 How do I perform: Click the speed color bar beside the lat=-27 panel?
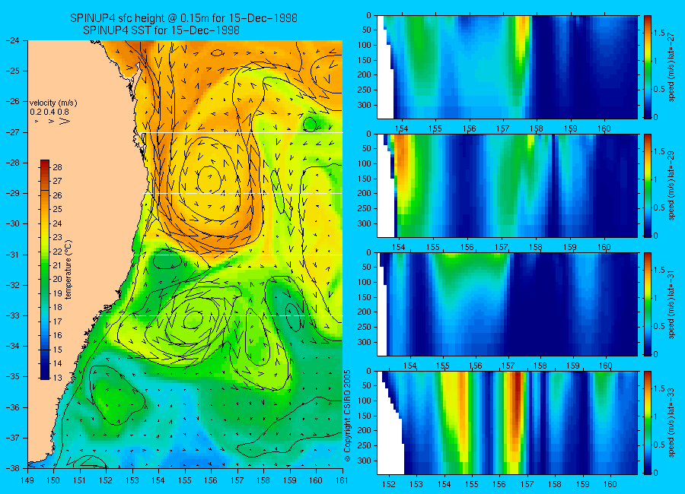pyautogui.click(x=648, y=67)
